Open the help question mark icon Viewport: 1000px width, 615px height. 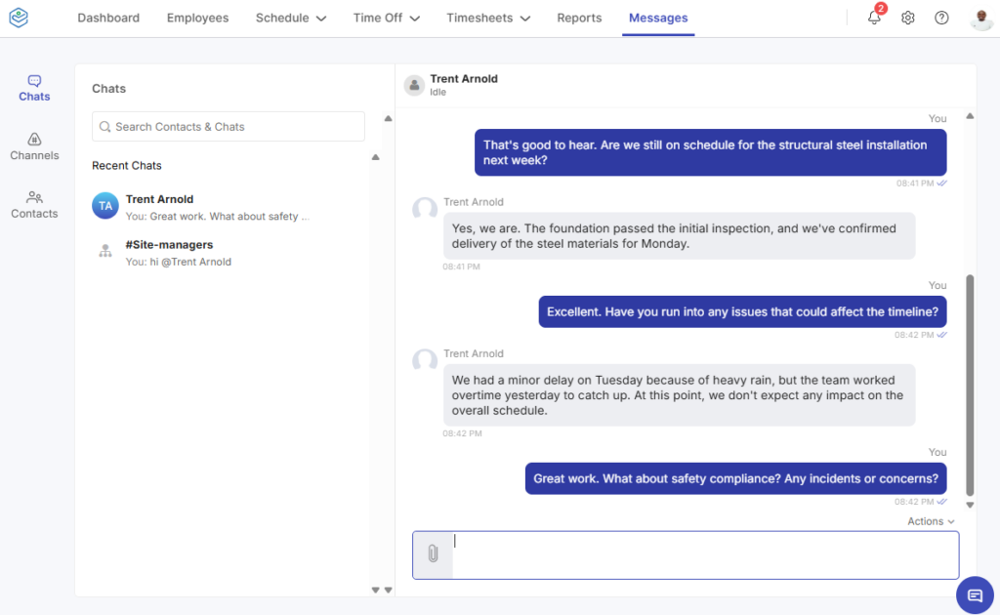pyautogui.click(x=941, y=18)
